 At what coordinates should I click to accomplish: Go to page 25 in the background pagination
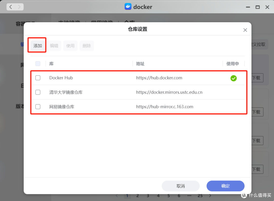pyautogui.click(x=200, y=196)
